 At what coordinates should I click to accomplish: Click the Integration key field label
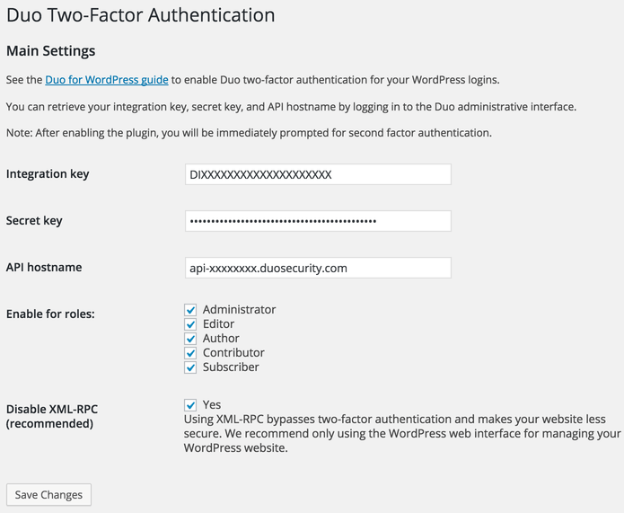(48, 174)
